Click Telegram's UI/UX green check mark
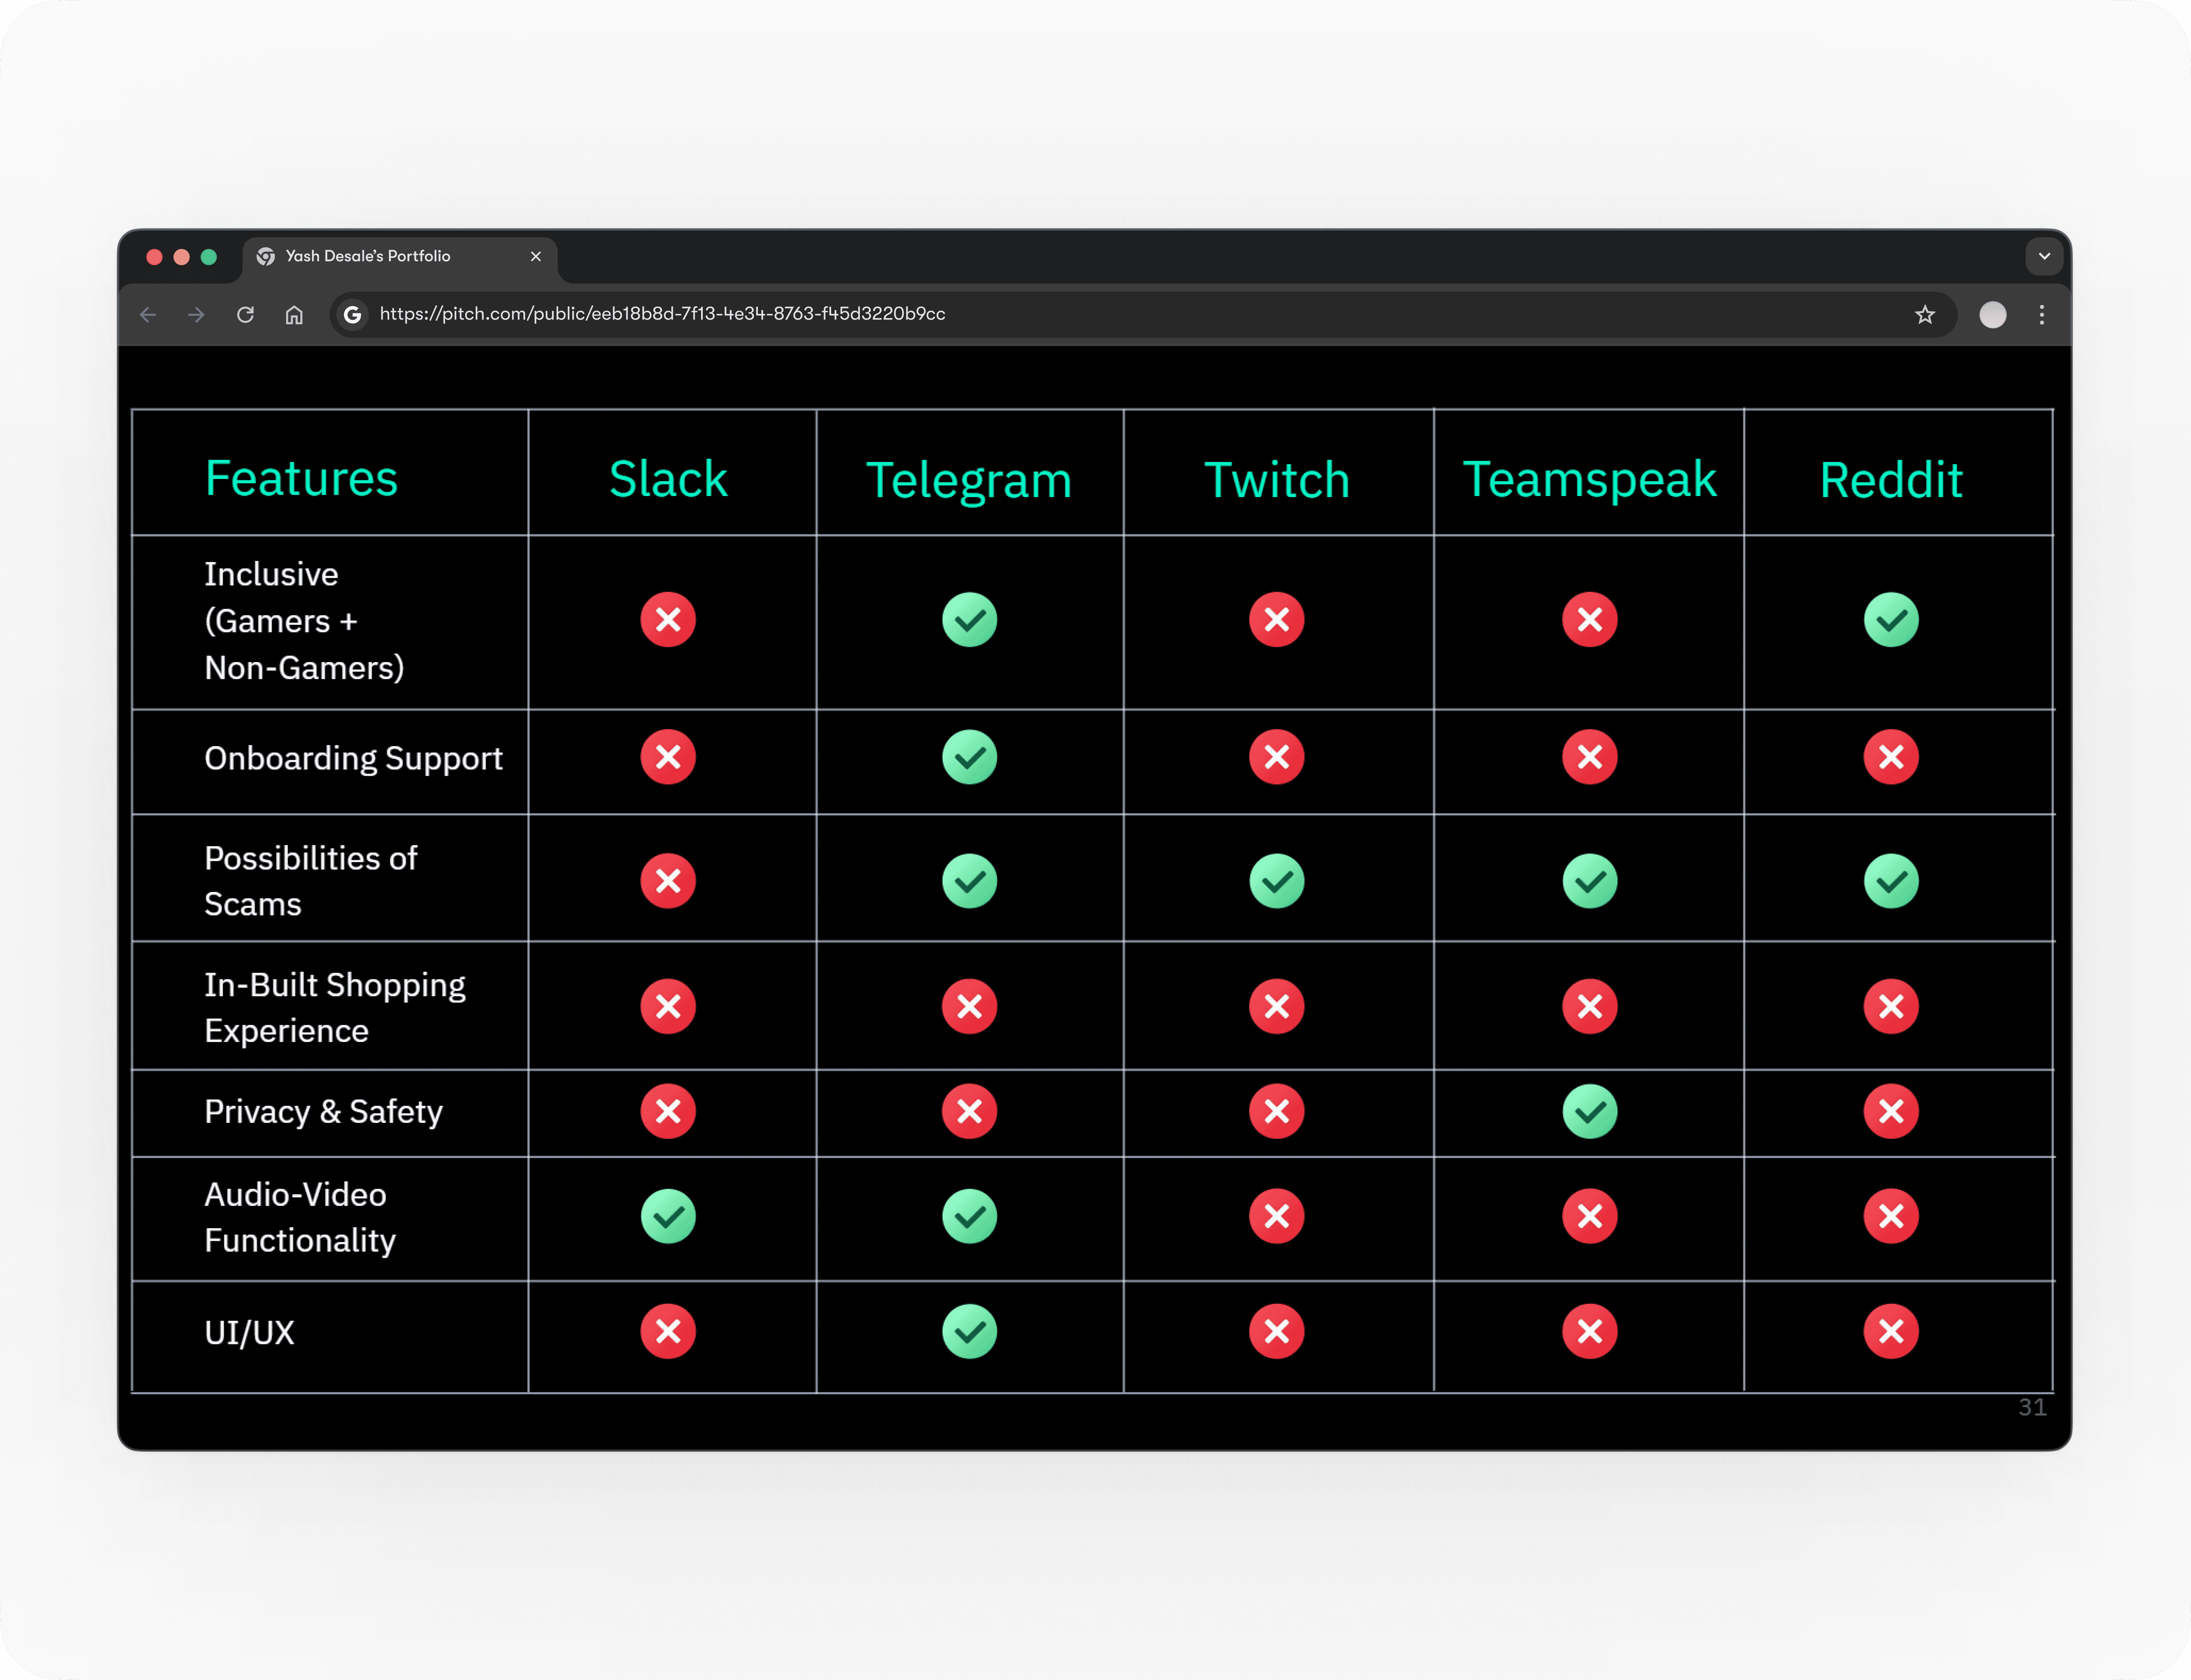2191x1680 pixels. coord(969,1331)
